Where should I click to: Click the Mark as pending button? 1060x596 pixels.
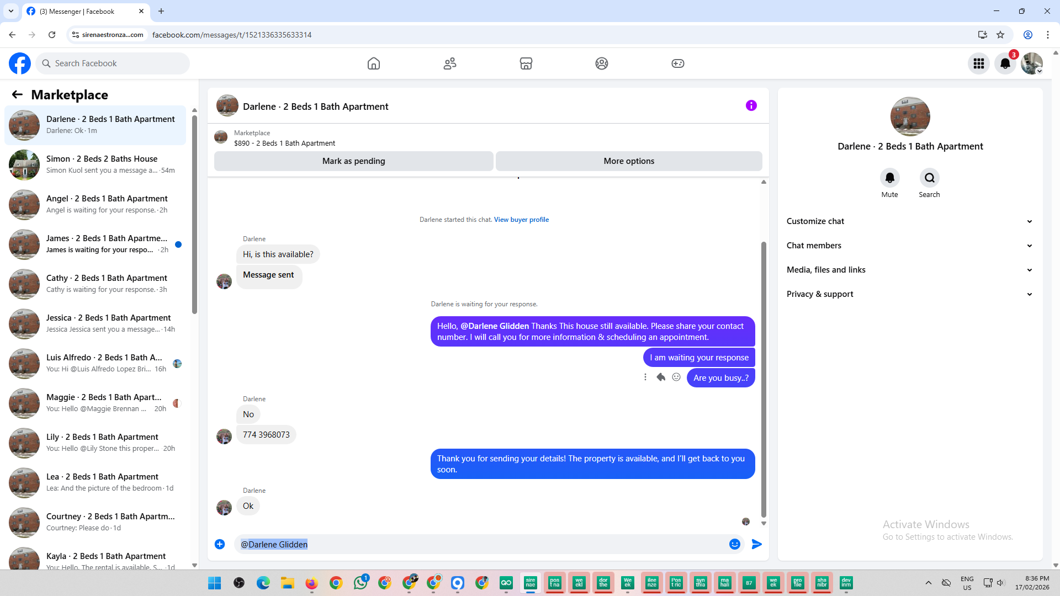[x=353, y=161]
